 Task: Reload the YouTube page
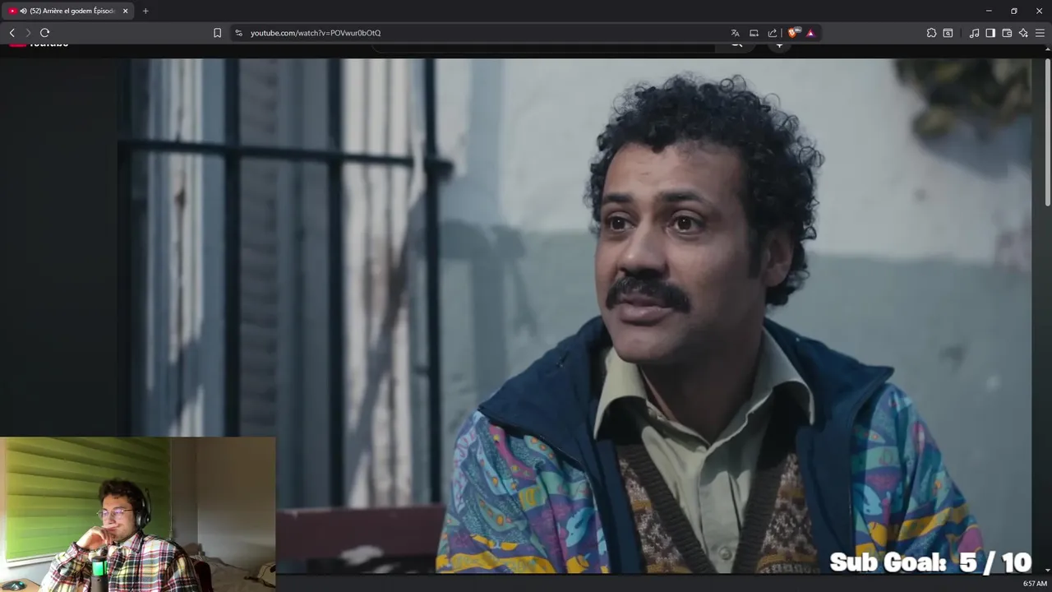coord(45,33)
